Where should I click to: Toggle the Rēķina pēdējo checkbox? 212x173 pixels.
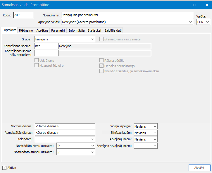click(101, 60)
